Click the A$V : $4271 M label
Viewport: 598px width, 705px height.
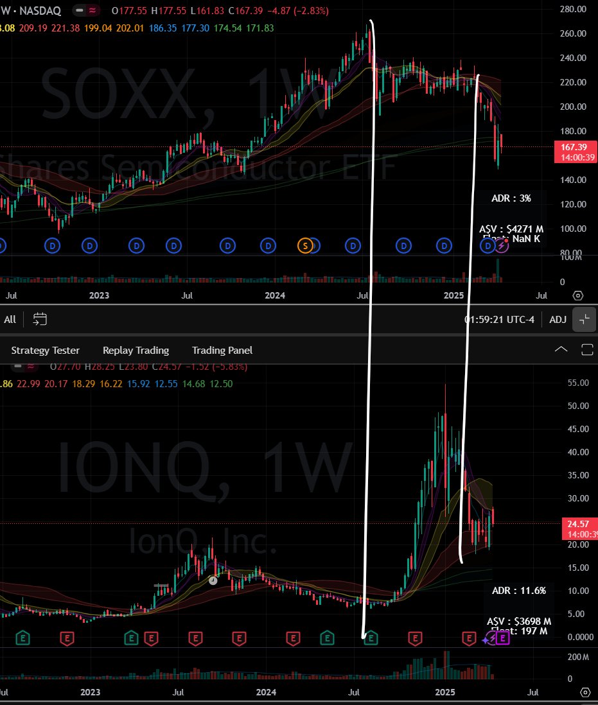point(511,229)
